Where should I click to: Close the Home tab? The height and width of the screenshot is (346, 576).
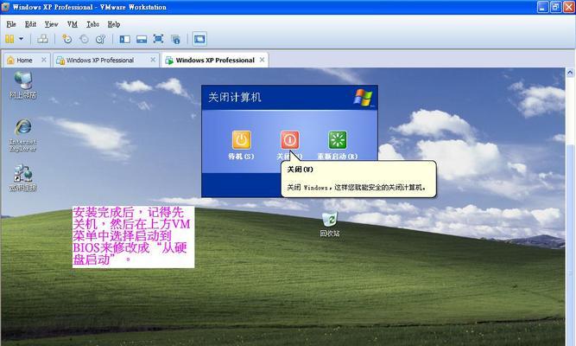[x=44, y=60]
